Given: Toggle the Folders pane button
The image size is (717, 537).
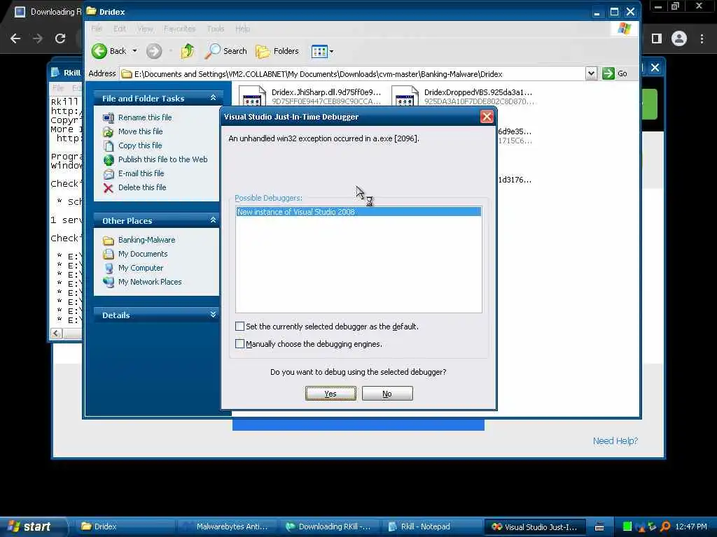Looking at the screenshot, I should tap(263, 51).
